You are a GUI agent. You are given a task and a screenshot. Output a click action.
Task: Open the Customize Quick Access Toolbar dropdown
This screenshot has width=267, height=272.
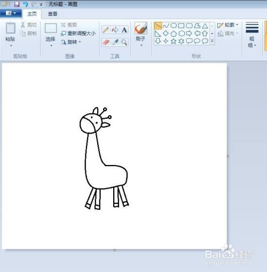point(41,5)
